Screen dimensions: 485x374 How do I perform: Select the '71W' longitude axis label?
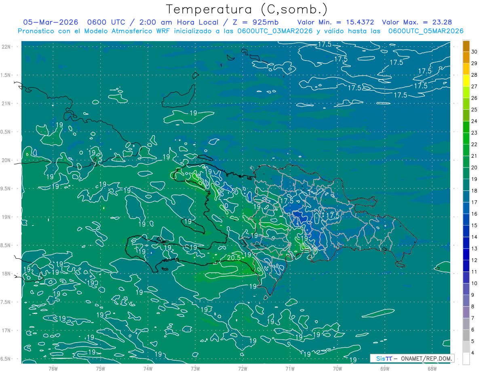tap(290, 368)
